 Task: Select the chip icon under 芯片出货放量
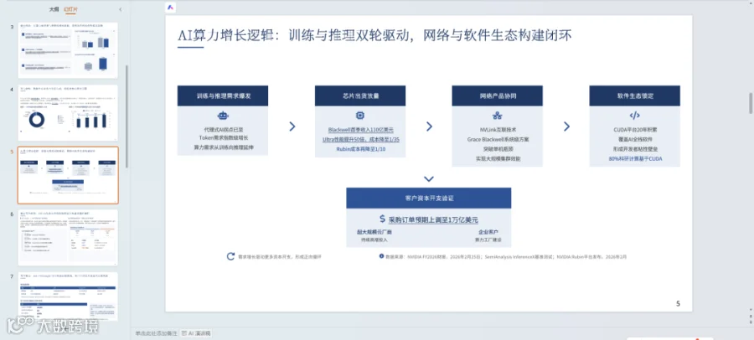359,116
